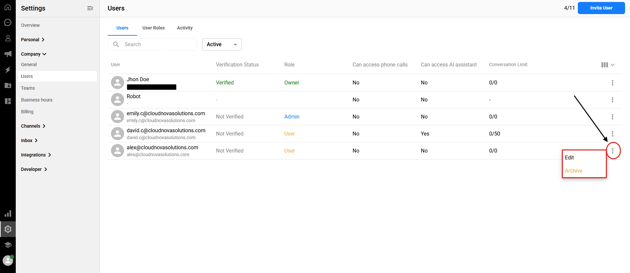This screenshot has height=273, width=630.
Task: Open the broadcasts megaphone icon
Action: (8, 54)
